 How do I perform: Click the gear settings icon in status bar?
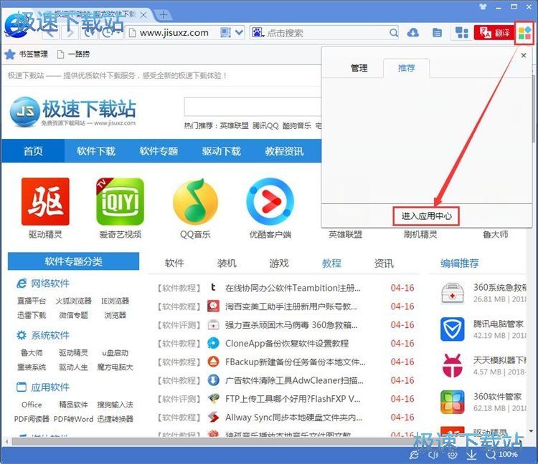(452, 455)
